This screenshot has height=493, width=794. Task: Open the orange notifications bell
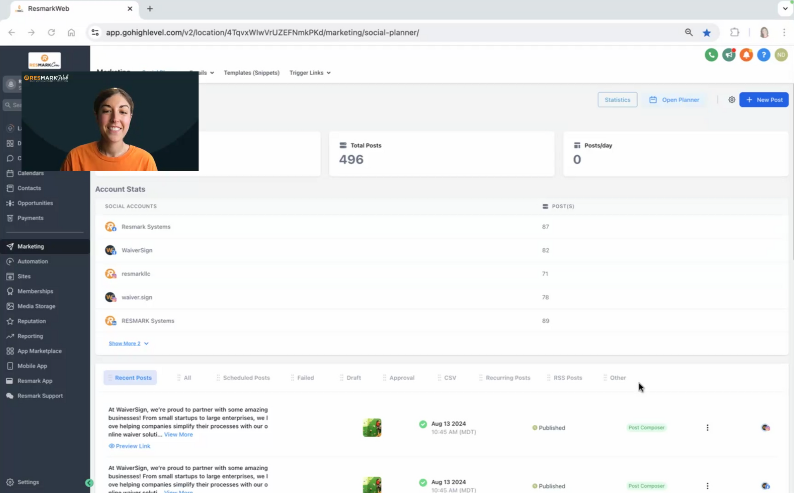(746, 55)
